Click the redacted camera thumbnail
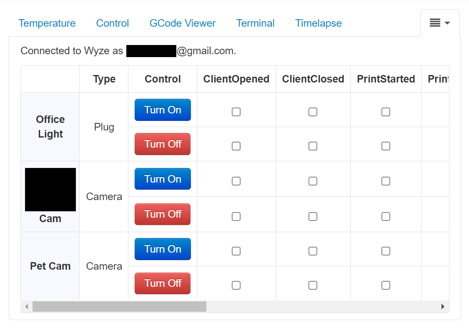Image resolution: width=469 pixels, height=328 pixels. [50, 190]
